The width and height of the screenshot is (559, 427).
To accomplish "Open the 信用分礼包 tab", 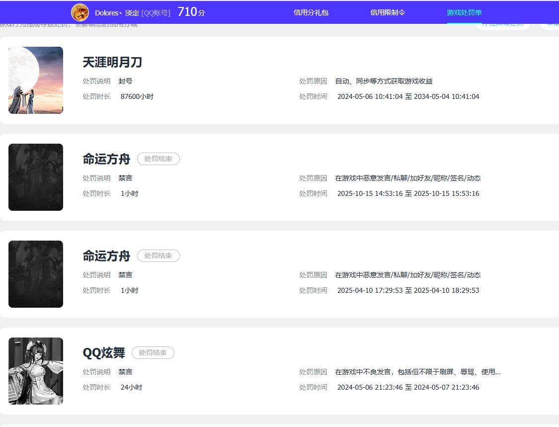I will click(x=311, y=12).
